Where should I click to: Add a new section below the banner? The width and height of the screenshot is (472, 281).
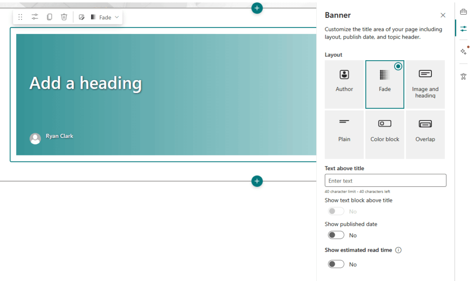[257, 181]
